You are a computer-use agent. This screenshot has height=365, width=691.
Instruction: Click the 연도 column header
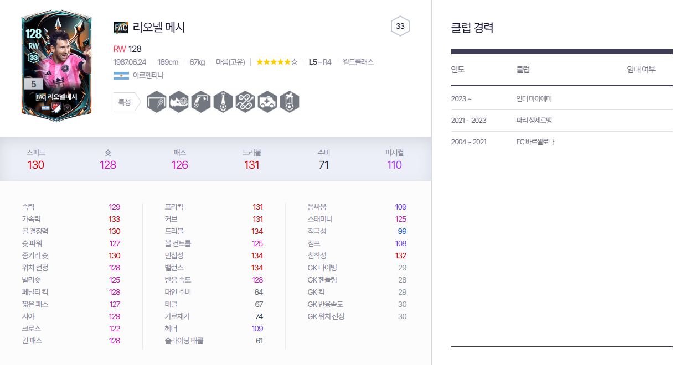pos(458,70)
